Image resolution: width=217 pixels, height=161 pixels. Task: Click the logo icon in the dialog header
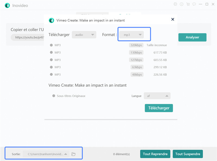click(52, 20)
